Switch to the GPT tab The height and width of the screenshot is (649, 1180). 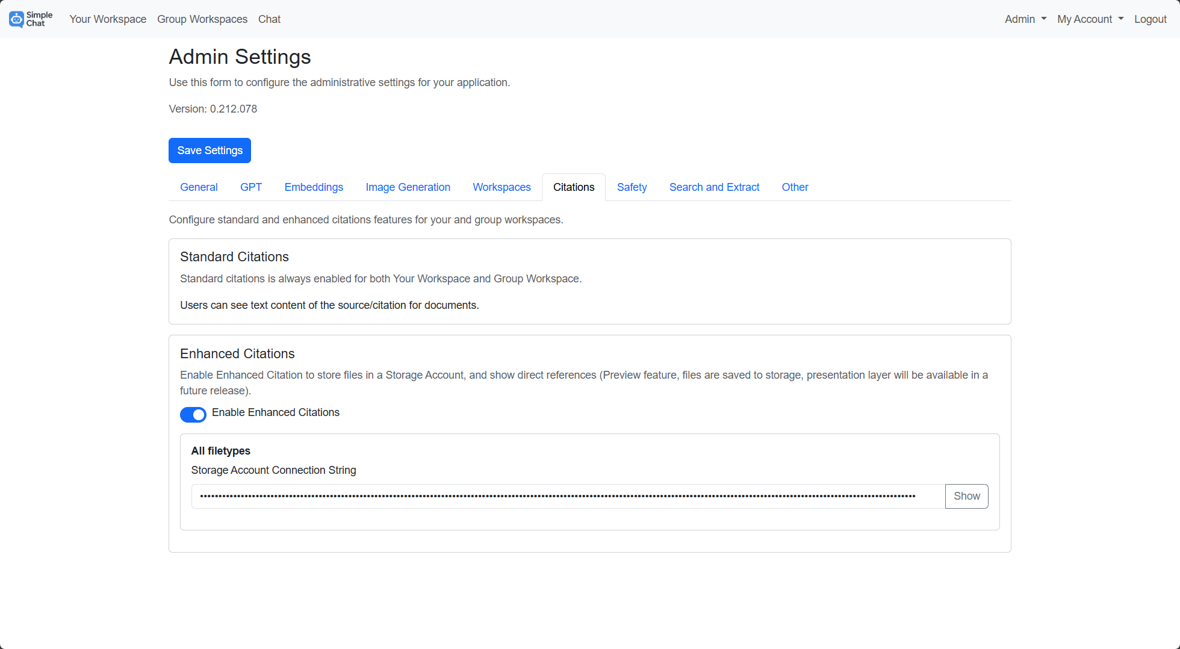click(251, 187)
